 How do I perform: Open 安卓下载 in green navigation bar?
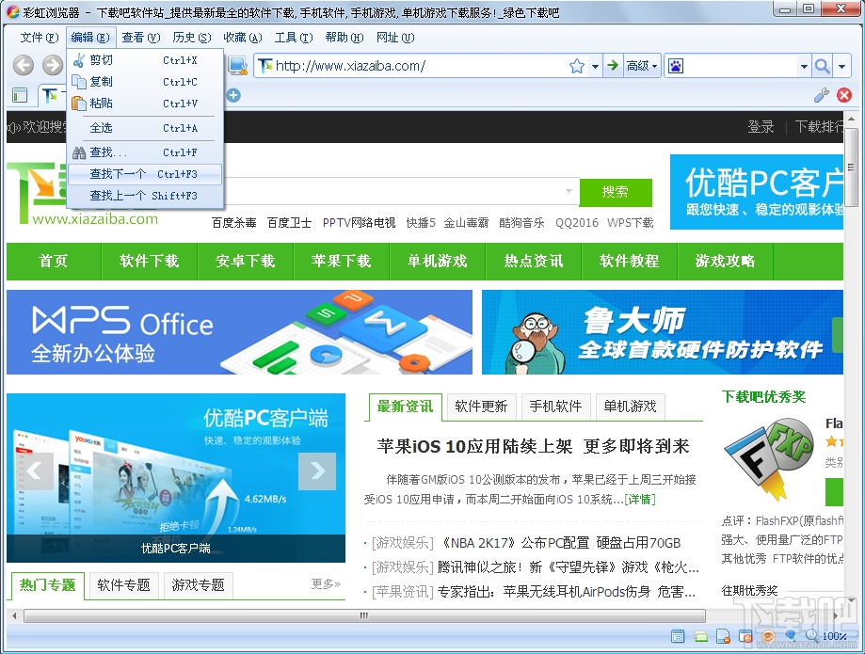pyautogui.click(x=246, y=261)
